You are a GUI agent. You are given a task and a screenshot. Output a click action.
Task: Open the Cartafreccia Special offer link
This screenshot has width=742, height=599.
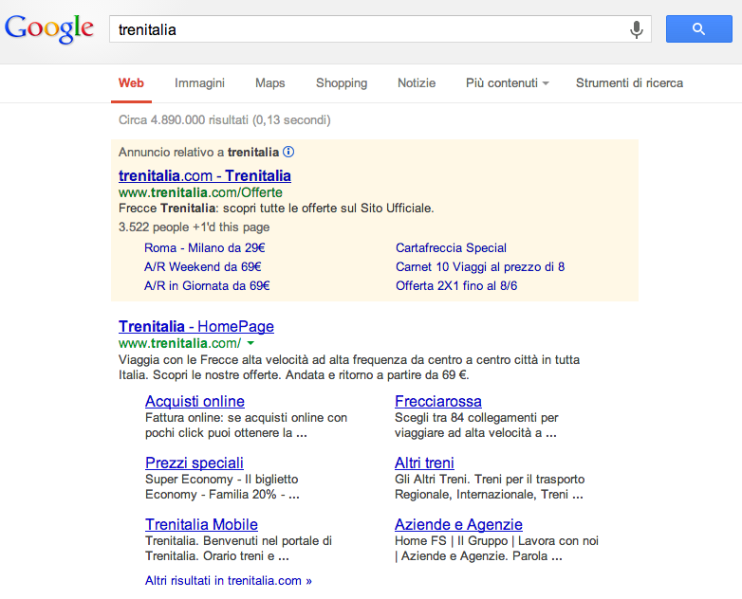[x=451, y=248]
